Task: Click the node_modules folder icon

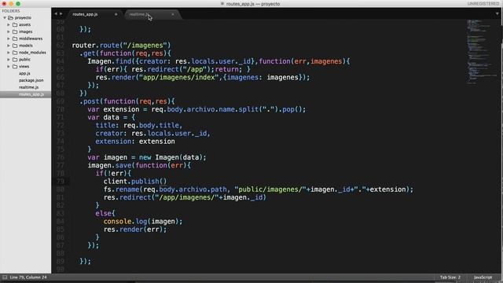Action: 15,53
